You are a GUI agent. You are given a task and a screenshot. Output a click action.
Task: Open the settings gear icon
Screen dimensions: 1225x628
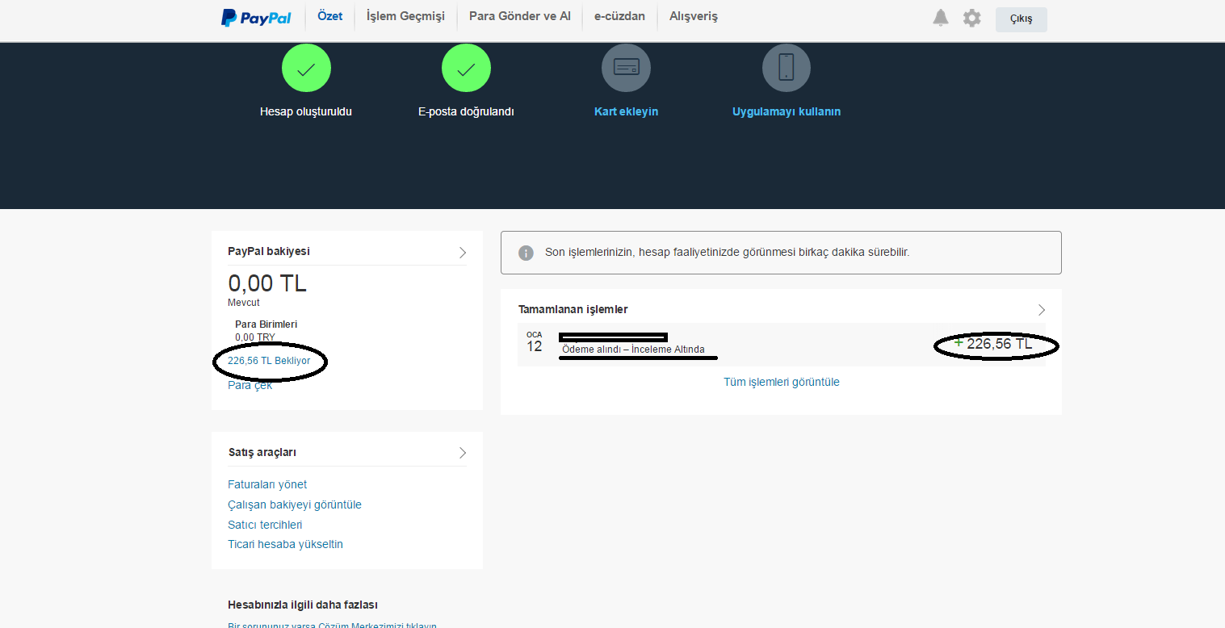972,18
